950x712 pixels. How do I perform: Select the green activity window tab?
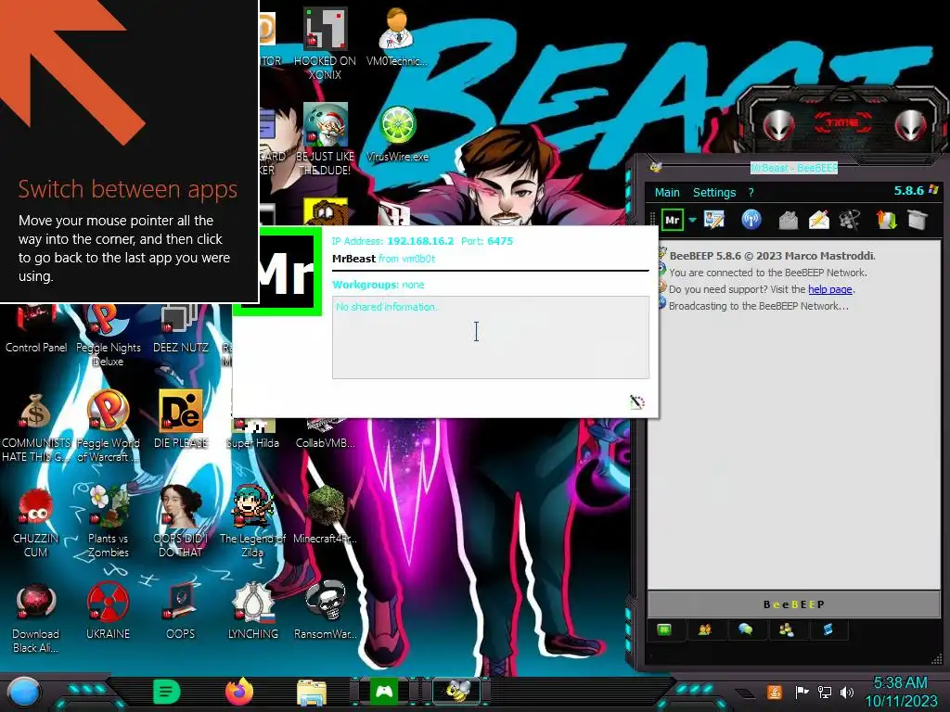664,630
